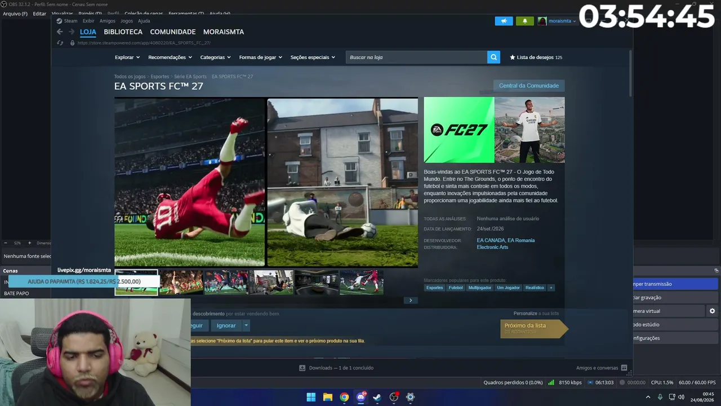Open the Amigos e conversas chat icon
The height and width of the screenshot is (406, 721).
point(624,368)
